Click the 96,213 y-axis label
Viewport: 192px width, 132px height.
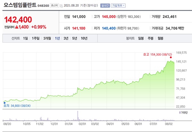tap(180, 80)
